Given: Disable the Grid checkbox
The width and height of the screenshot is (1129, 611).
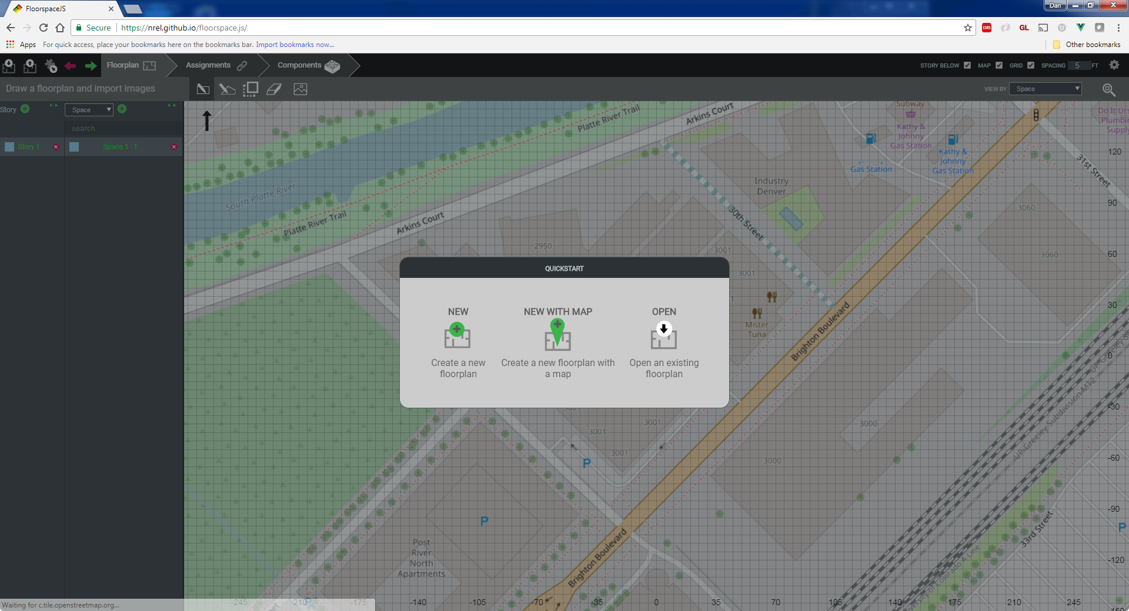Looking at the screenshot, I should click(1031, 65).
